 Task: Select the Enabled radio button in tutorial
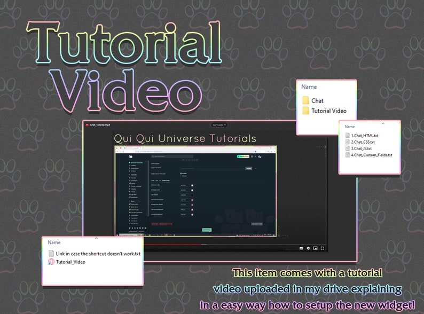(181, 174)
